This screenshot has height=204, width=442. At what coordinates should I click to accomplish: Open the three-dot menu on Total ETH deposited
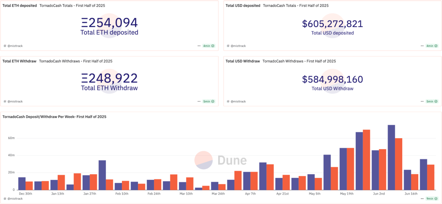(x=199, y=46)
